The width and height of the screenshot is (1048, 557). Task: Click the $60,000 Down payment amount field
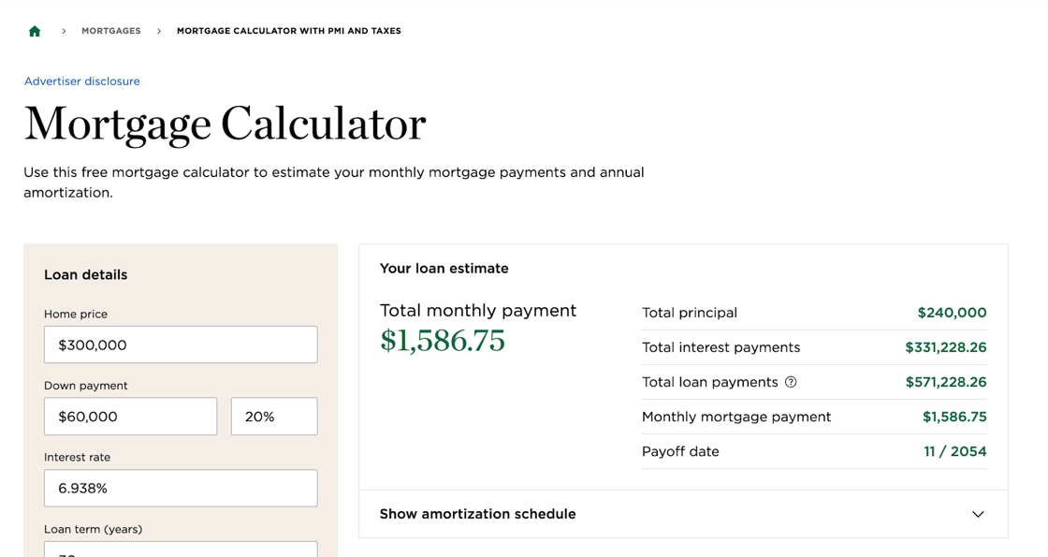(130, 417)
